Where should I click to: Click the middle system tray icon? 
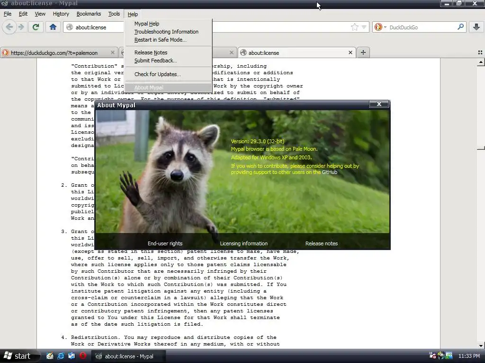(441, 355)
